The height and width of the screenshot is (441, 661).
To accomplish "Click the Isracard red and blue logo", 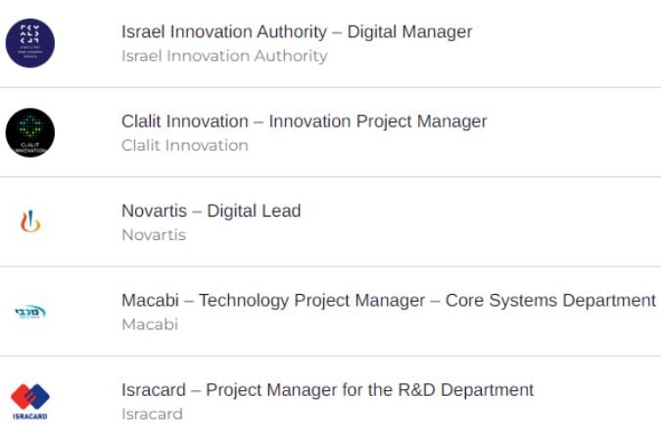I will tap(30, 402).
